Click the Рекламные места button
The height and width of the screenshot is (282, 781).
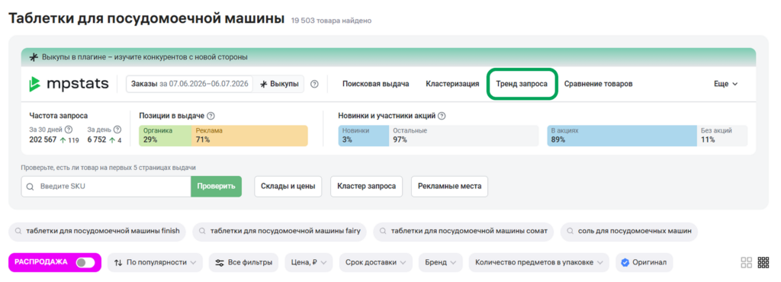tap(450, 187)
